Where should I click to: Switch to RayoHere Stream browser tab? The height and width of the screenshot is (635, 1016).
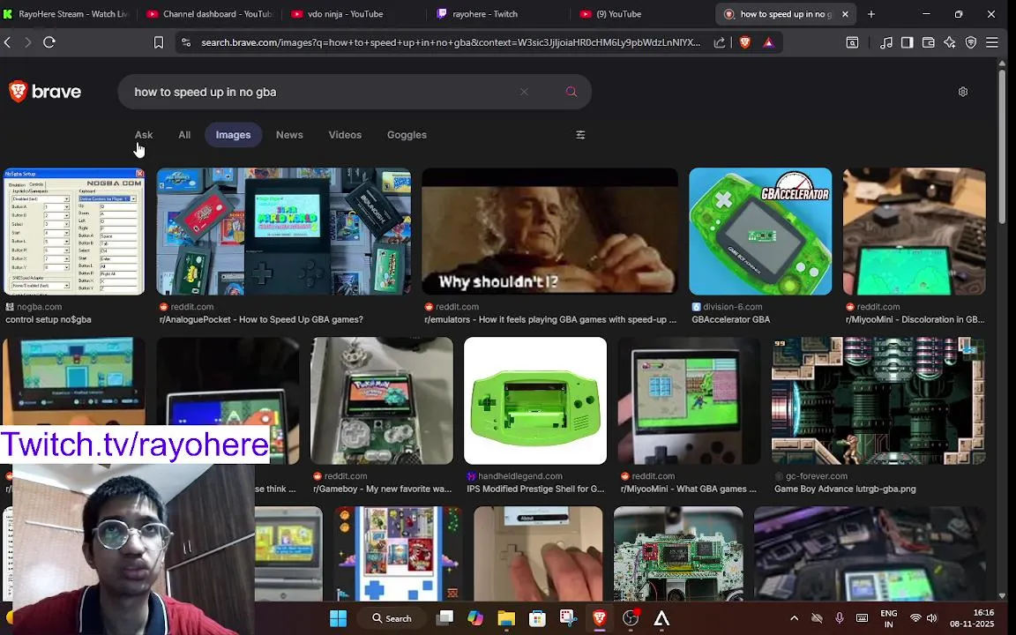[69, 13]
